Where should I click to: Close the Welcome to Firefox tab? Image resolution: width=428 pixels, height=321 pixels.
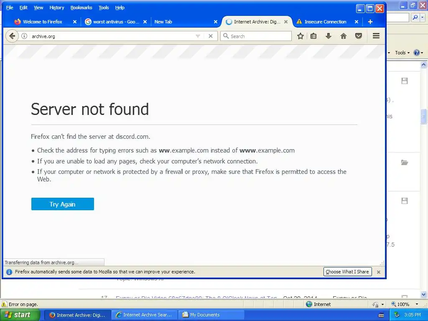point(75,22)
